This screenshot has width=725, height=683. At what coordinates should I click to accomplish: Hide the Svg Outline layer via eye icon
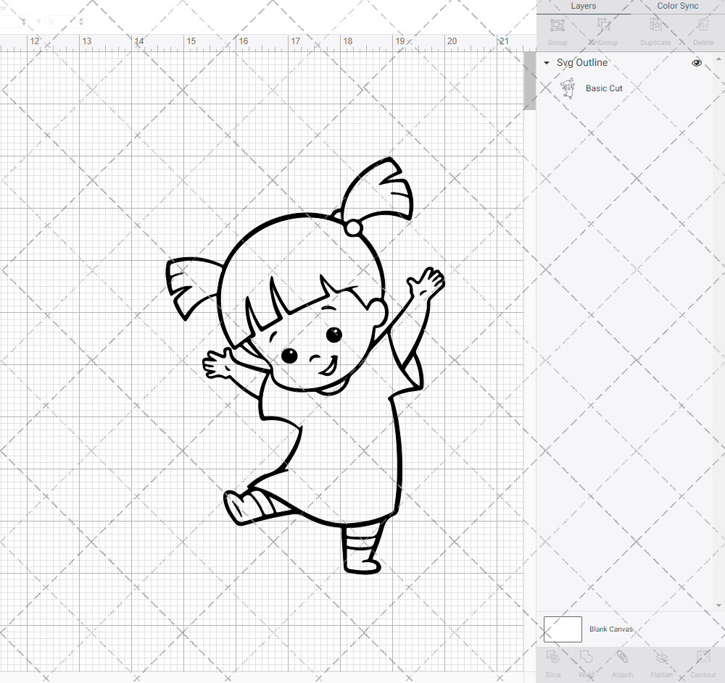[x=697, y=63]
